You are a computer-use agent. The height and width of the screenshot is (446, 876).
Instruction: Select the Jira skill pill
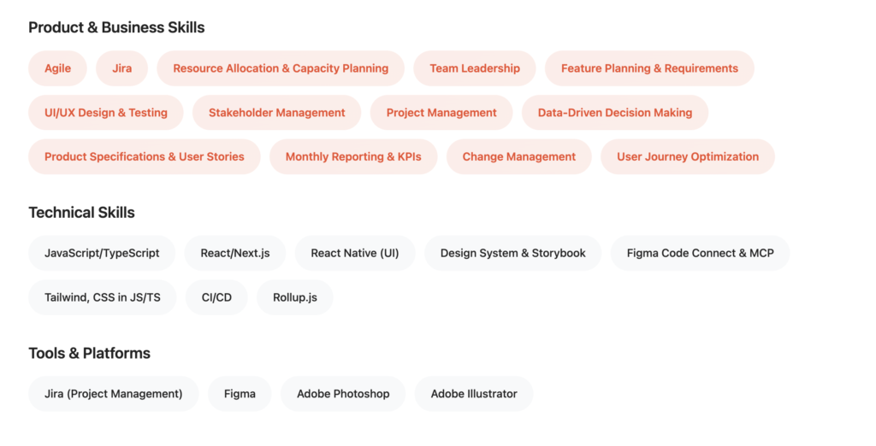[x=121, y=68]
